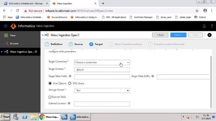The image size is (216, 121).
Task: Show info for Target Table Prefix
Action: [70, 76]
